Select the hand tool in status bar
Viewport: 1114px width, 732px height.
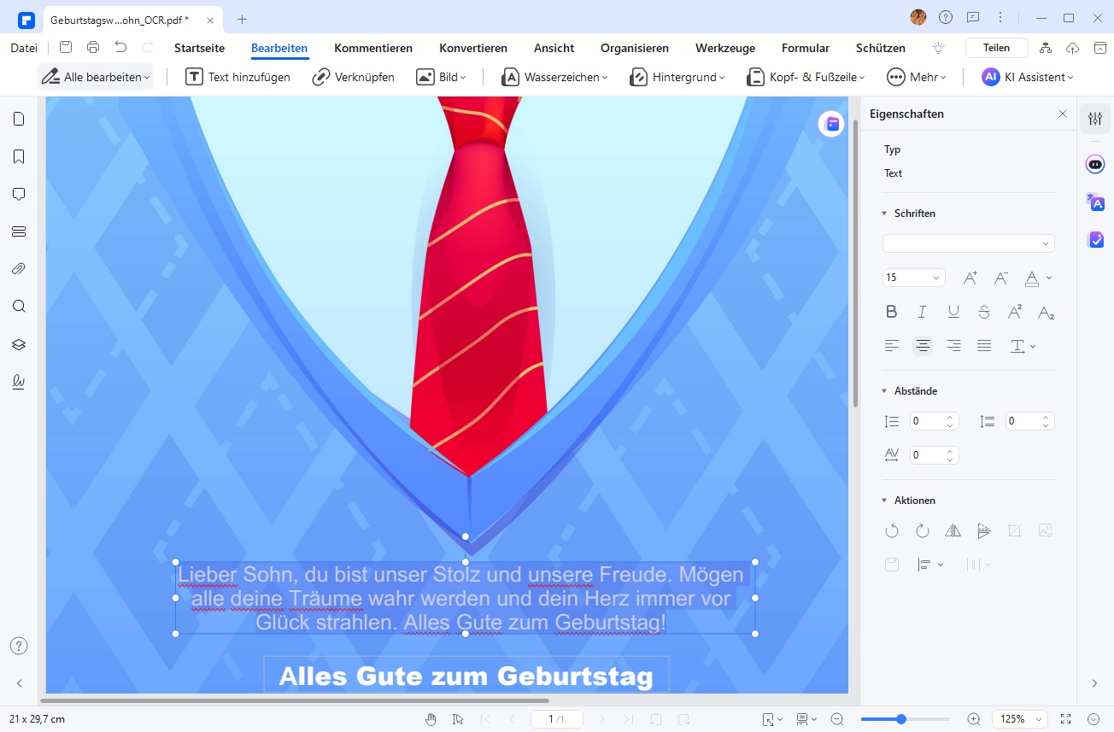(431, 719)
